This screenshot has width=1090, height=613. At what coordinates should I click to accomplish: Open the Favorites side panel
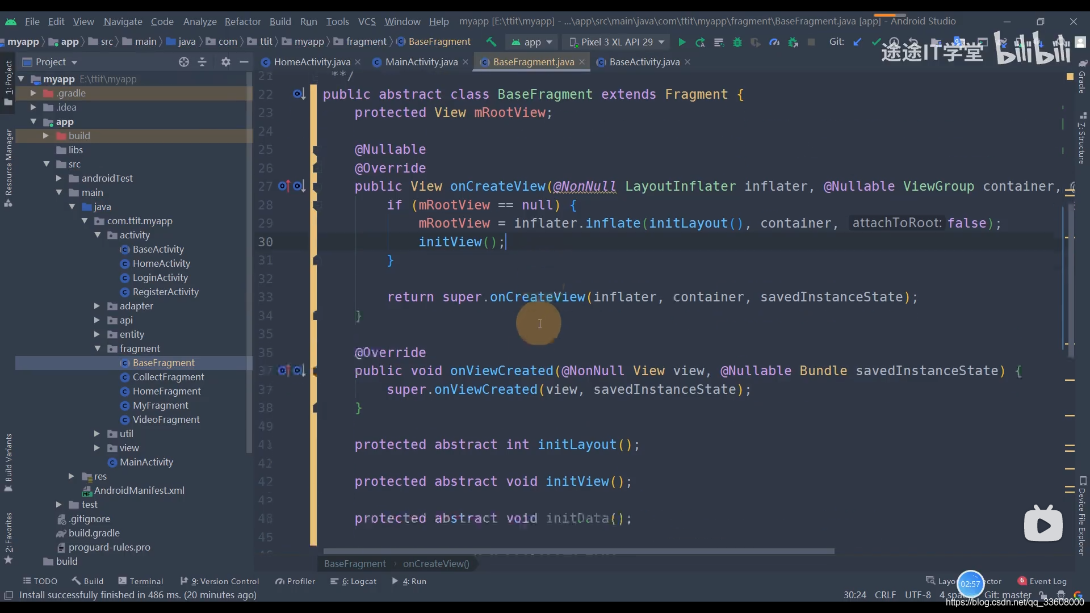pyautogui.click(x=9, y=538)
